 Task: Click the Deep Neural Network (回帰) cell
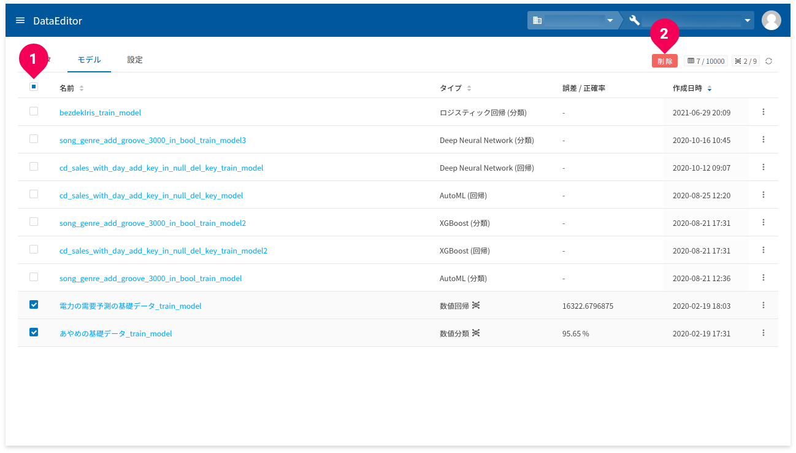[x=487, y=168]
